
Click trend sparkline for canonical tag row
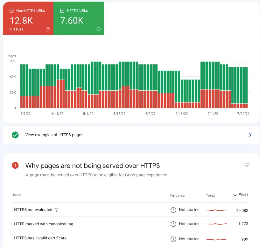coord(216,224)
